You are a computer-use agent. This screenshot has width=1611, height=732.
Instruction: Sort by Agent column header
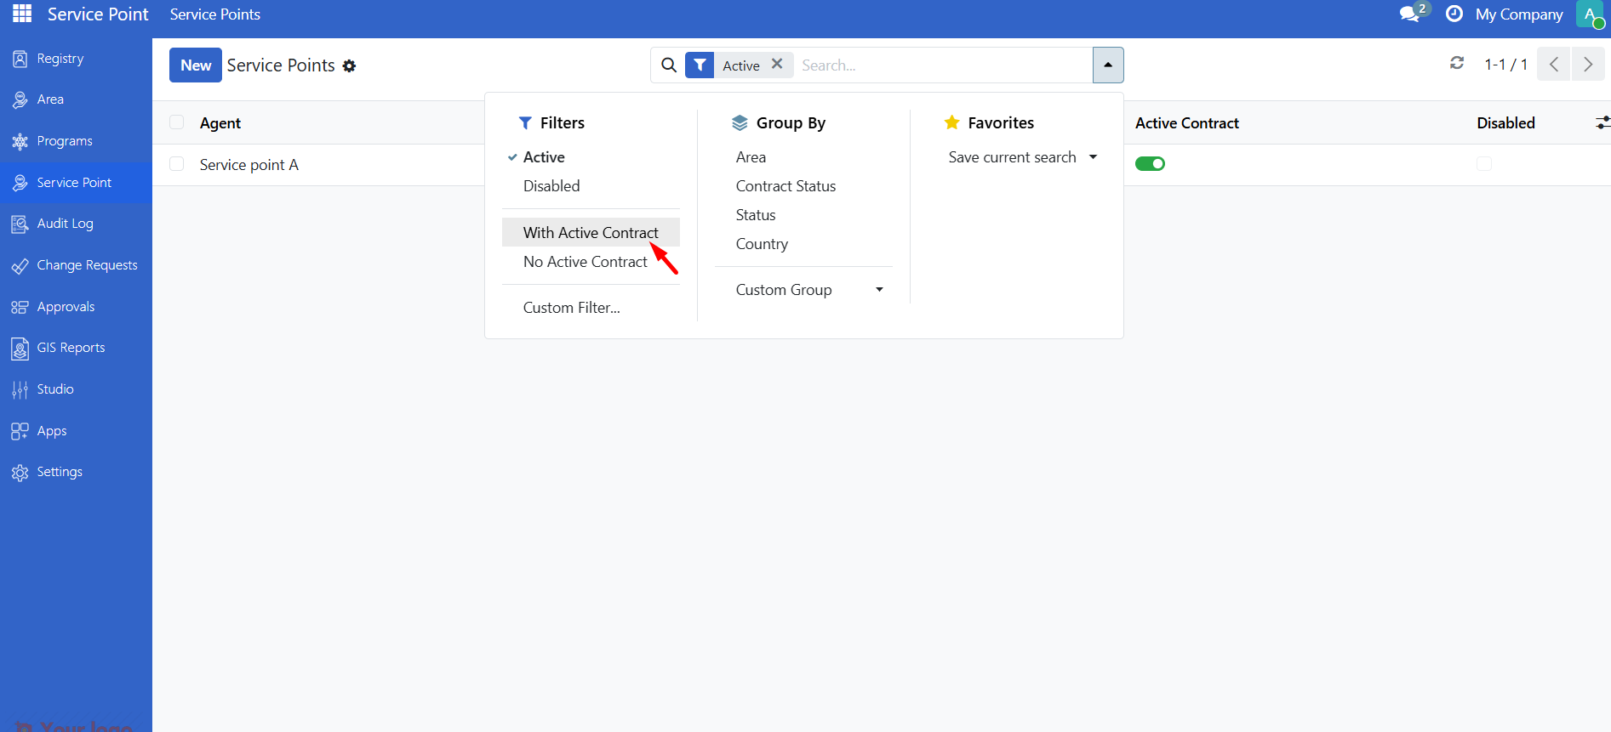tap(220, 123)
